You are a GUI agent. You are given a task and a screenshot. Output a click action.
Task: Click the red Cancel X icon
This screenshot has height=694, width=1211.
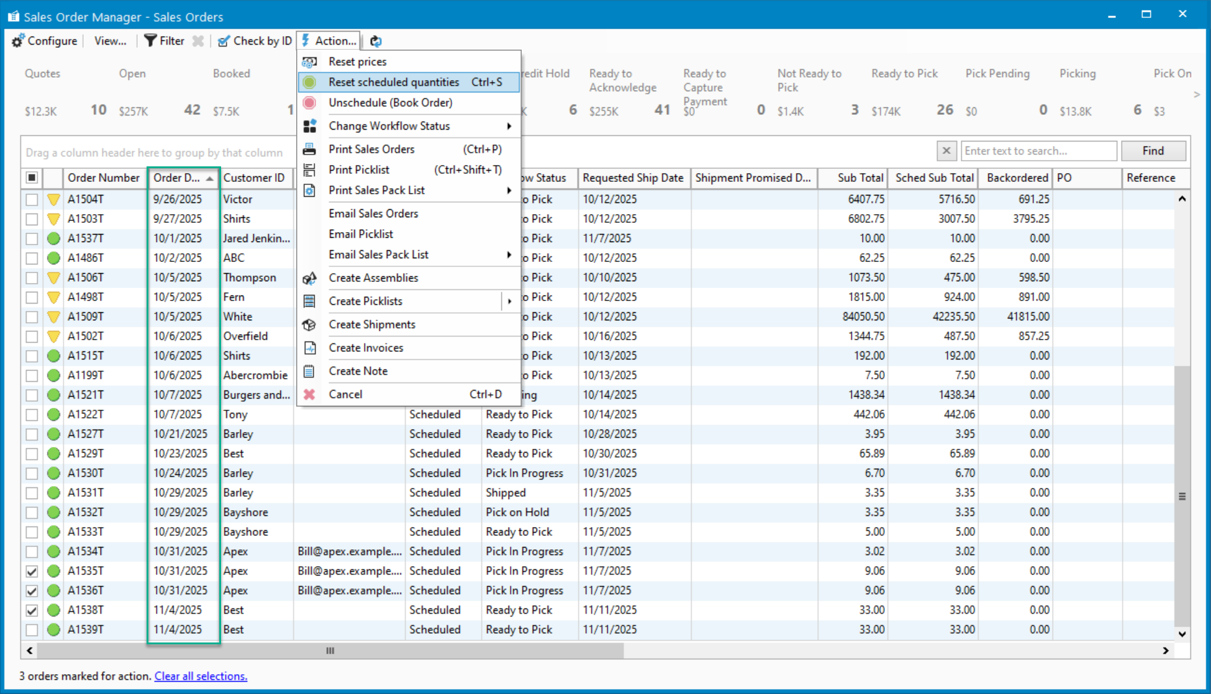tap(309, 394)
